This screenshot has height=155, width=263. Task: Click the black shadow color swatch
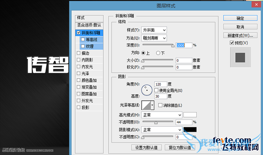click(x=190, y=130)
